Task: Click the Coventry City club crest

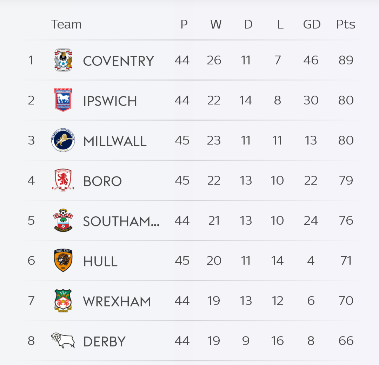Action: [x=63, y=60]
